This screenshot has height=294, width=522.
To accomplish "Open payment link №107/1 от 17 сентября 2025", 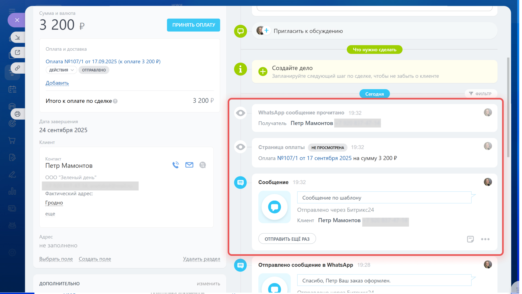I will click(x=314, y=158).
